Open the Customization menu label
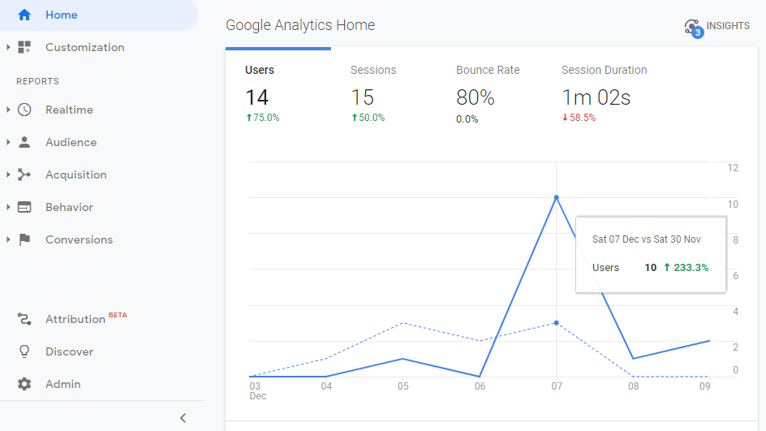Image resolution: width=766 pixels, height=431 pixels. 85,47
